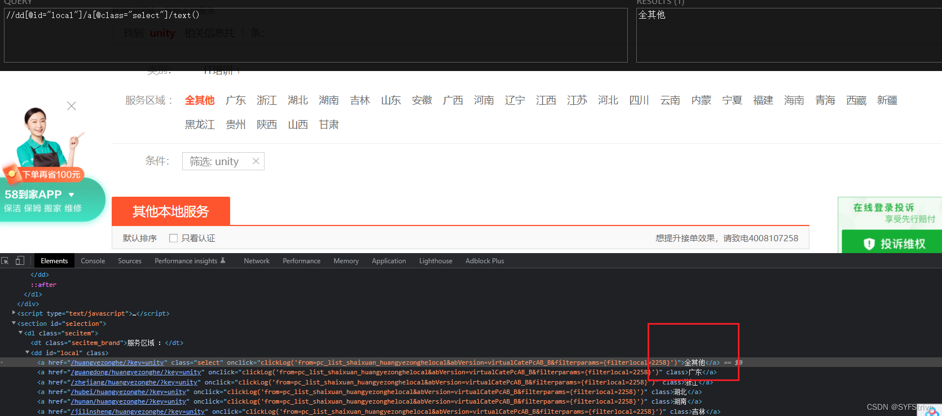Click the 默认排序 sort option
The width and height of the screenshot is (942, 416).
[140, 238]
